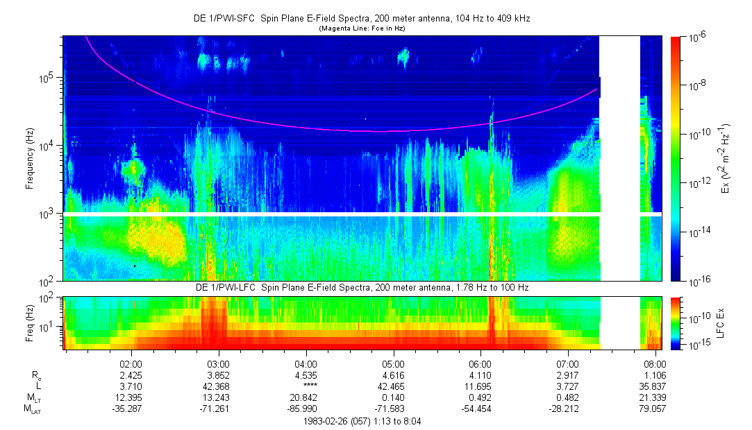This screenshot has height=430, width=752.
Task: Click the "Magenta Line: Fce in Hz" subtitle
Action: [361, 28]
